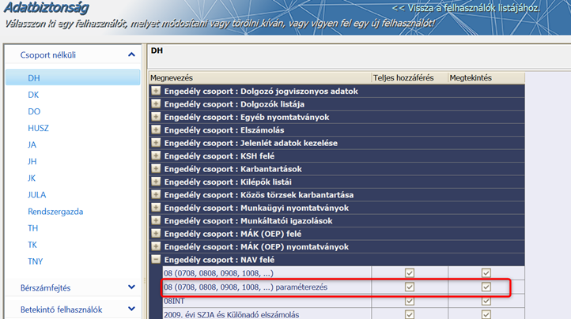Expand 'Dolgozók listája' permission group
This screenshot has height=319, width=571.
tap(156, 104)
